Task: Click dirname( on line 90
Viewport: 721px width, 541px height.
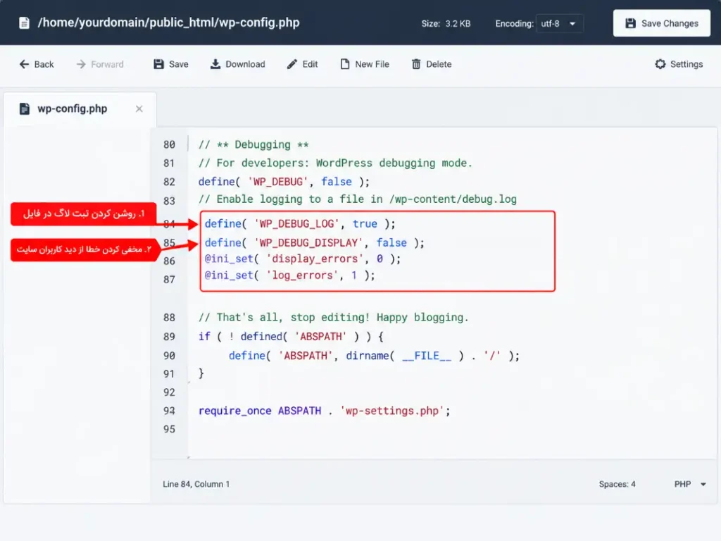Action: click(370, 356)
